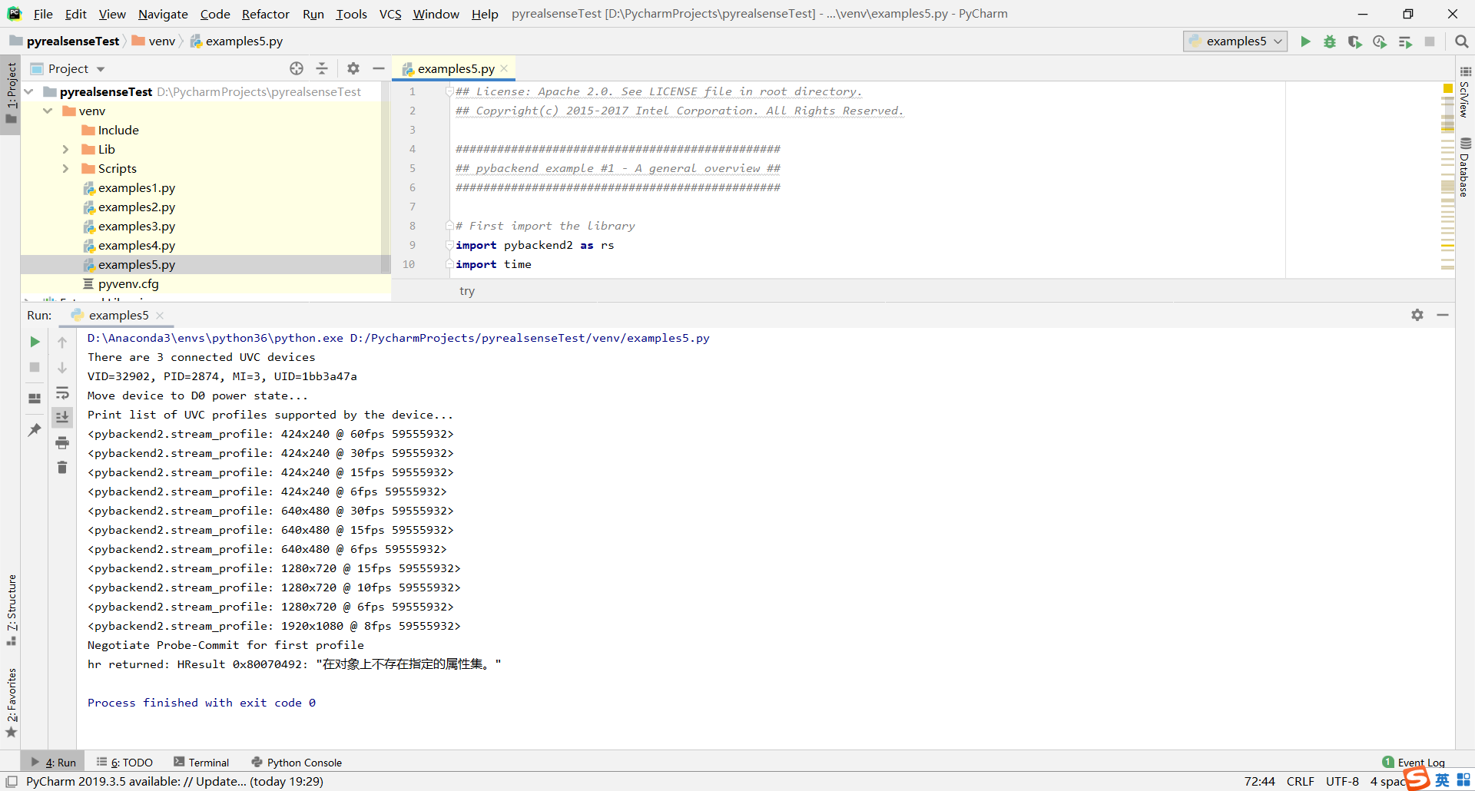This screenshot has height=791, width=1475.
Task: Clear all output with trash icon
Action: click(62, 467)
